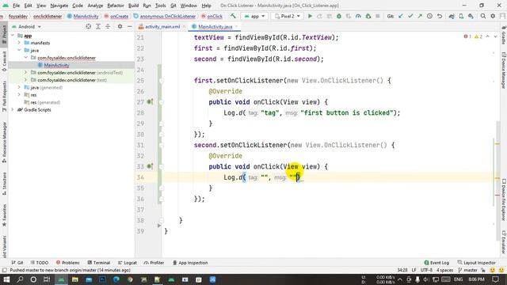507x285 pixels.
Task: Click the Search Everywhere magnifier icon
Action: (483, 16)
